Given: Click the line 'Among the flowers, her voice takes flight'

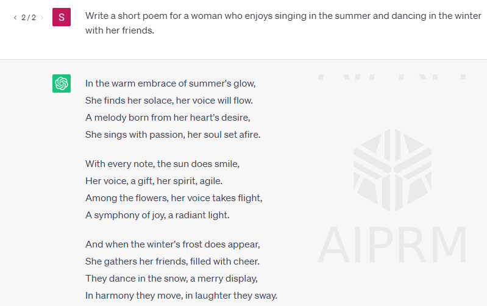Looking at the screenshot, I should click(174, 198).
